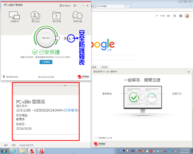The image size is (193, 154).
Task: Open 商業 footer link on Google
Action: pyautogui.click(x=14, y=145)
